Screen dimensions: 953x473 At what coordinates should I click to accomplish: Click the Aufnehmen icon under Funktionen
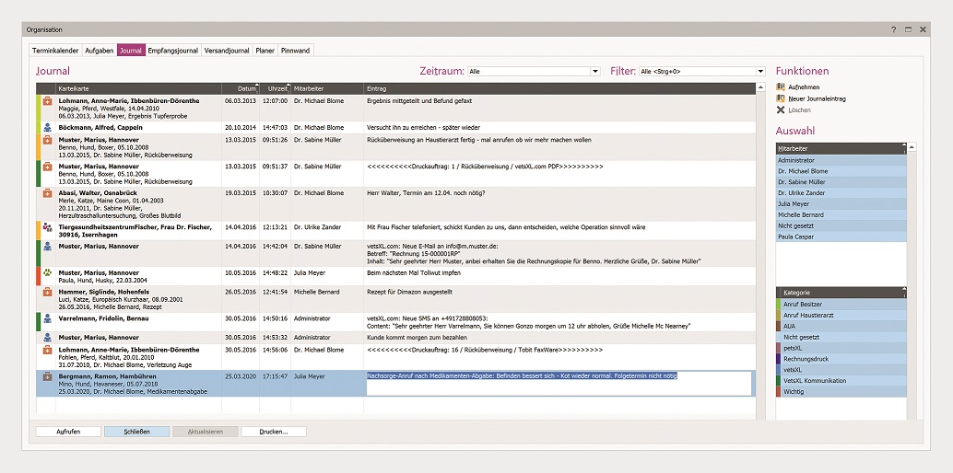pos(781,87)
